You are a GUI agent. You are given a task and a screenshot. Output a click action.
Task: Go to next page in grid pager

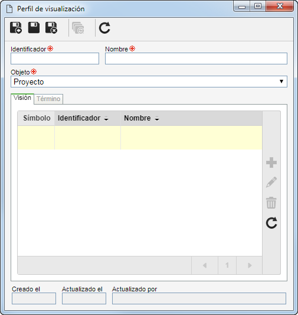(250, 265)
